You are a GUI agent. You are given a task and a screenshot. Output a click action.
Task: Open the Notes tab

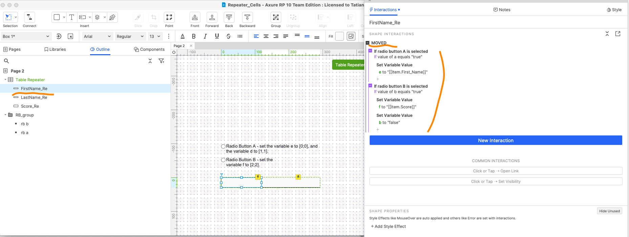(x=502, y=10)
